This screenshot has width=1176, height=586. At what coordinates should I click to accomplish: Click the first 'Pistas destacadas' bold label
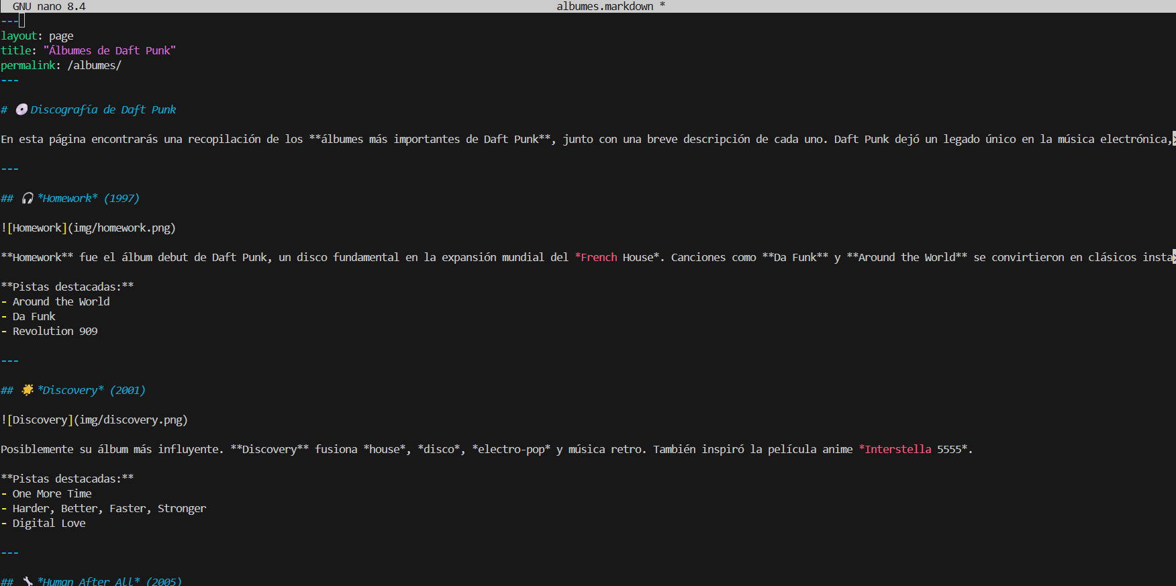coord(67,287)
